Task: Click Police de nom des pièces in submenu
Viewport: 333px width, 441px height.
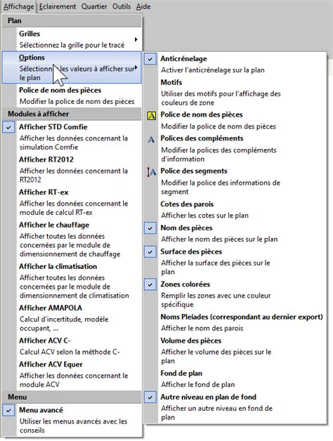Action: (235, 120)
